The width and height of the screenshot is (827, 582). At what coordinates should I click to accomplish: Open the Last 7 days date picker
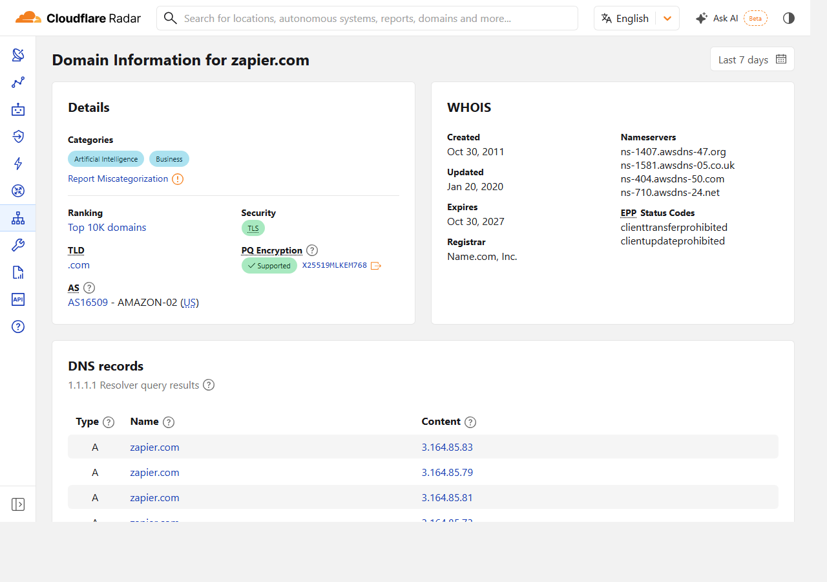(x=752, y=59)
